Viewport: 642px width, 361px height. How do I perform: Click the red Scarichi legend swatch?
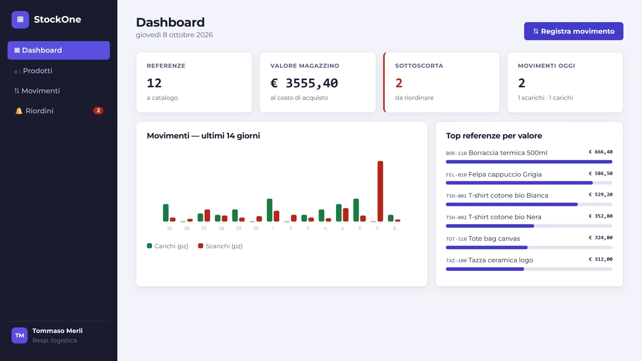click(201, 246)
